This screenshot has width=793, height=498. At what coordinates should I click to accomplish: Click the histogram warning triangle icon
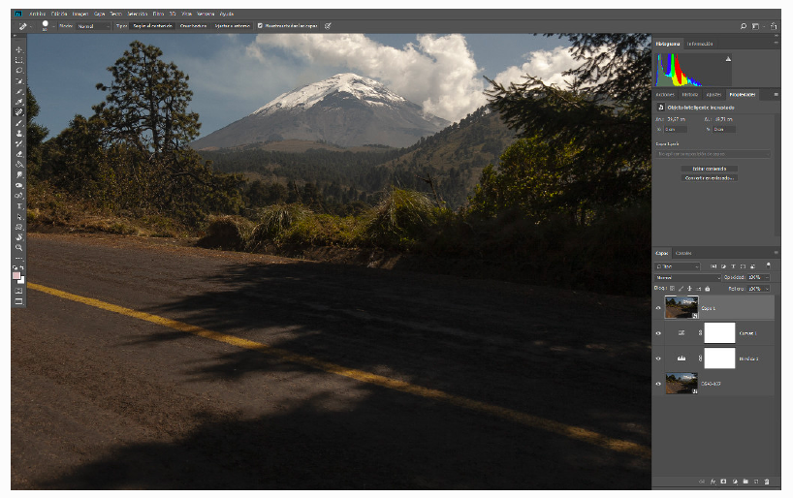click(x=728, y=58)
